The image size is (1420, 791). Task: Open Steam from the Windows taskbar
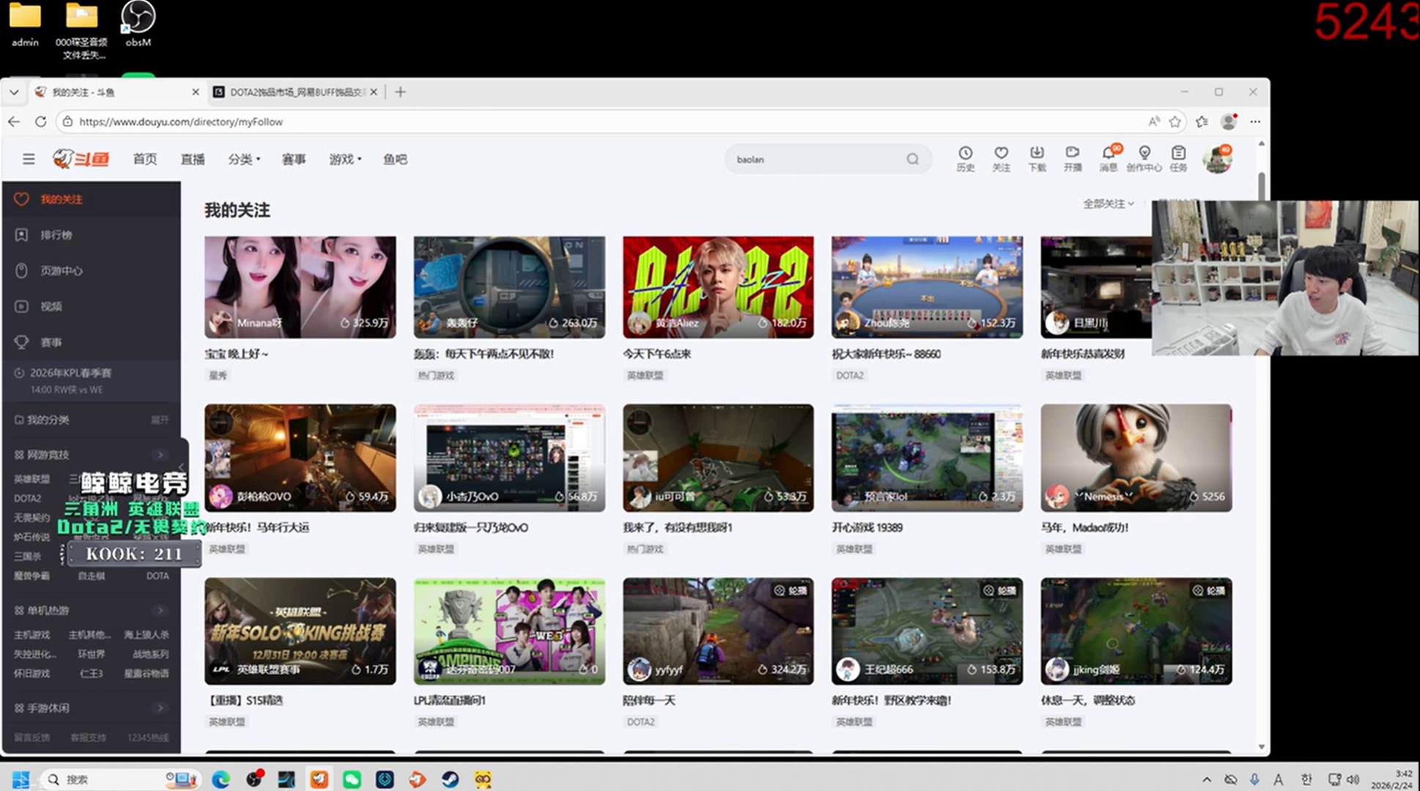click(x=450, y=779)
